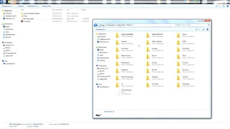Click the search field in back window
The image size is (230, 129).
tap(215, 2)
